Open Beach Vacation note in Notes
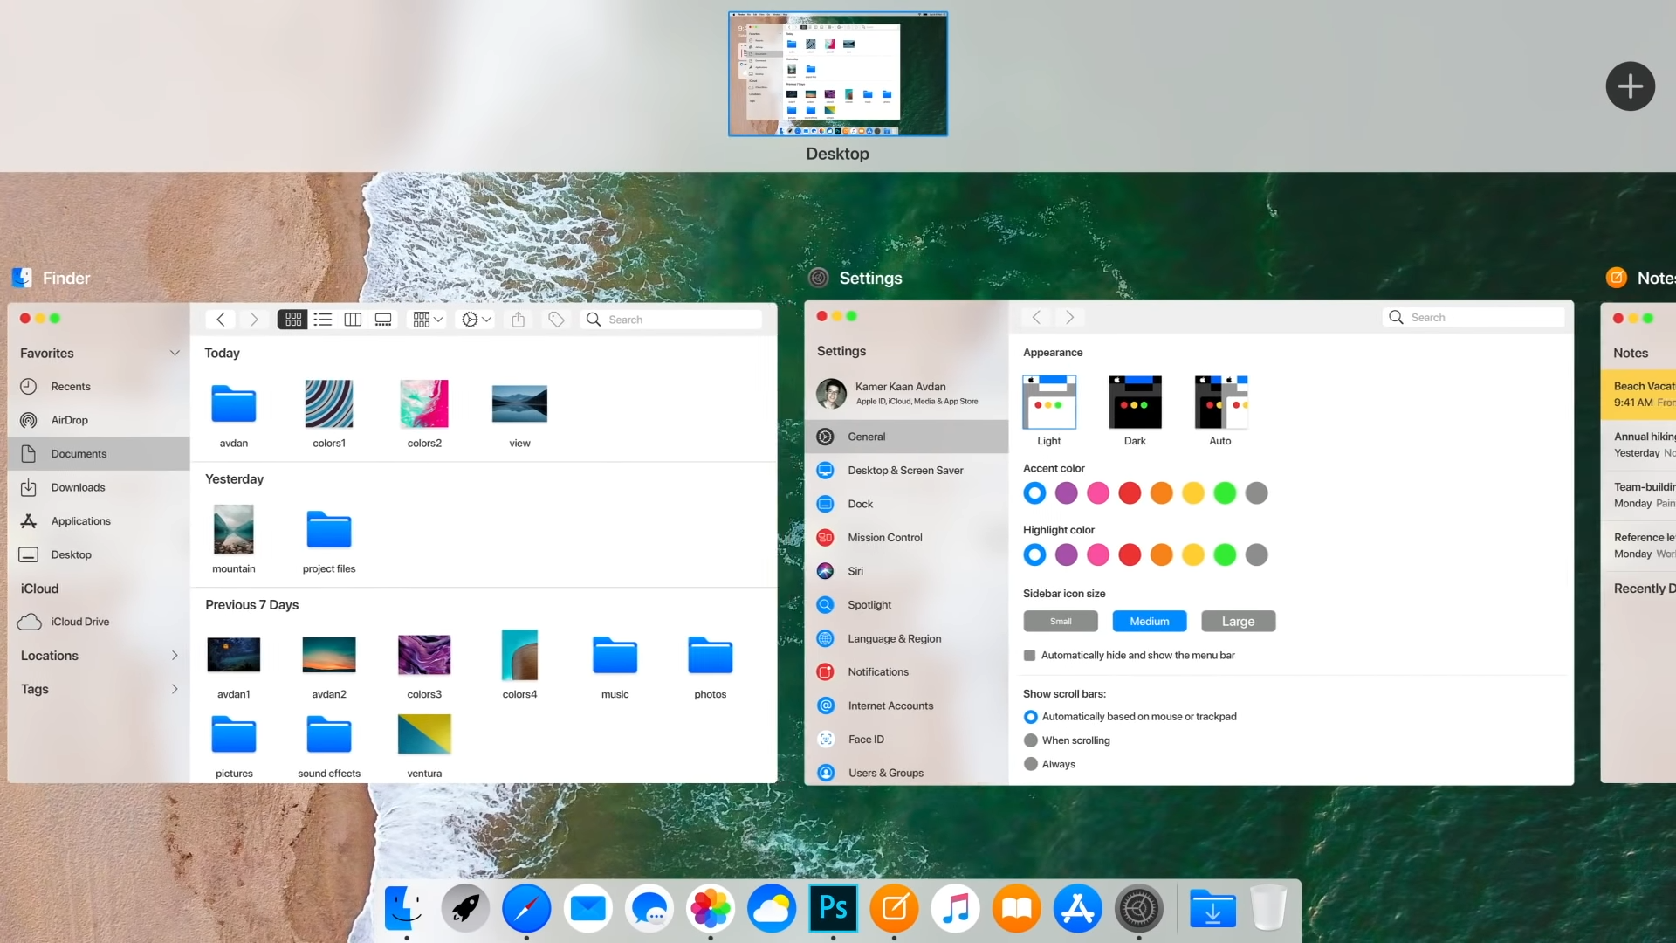The image size is (1676, 943). (x=1639, y=395)
